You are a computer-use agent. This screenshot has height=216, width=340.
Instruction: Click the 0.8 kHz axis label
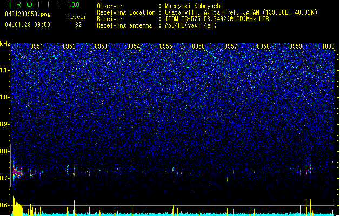[4, 151]
